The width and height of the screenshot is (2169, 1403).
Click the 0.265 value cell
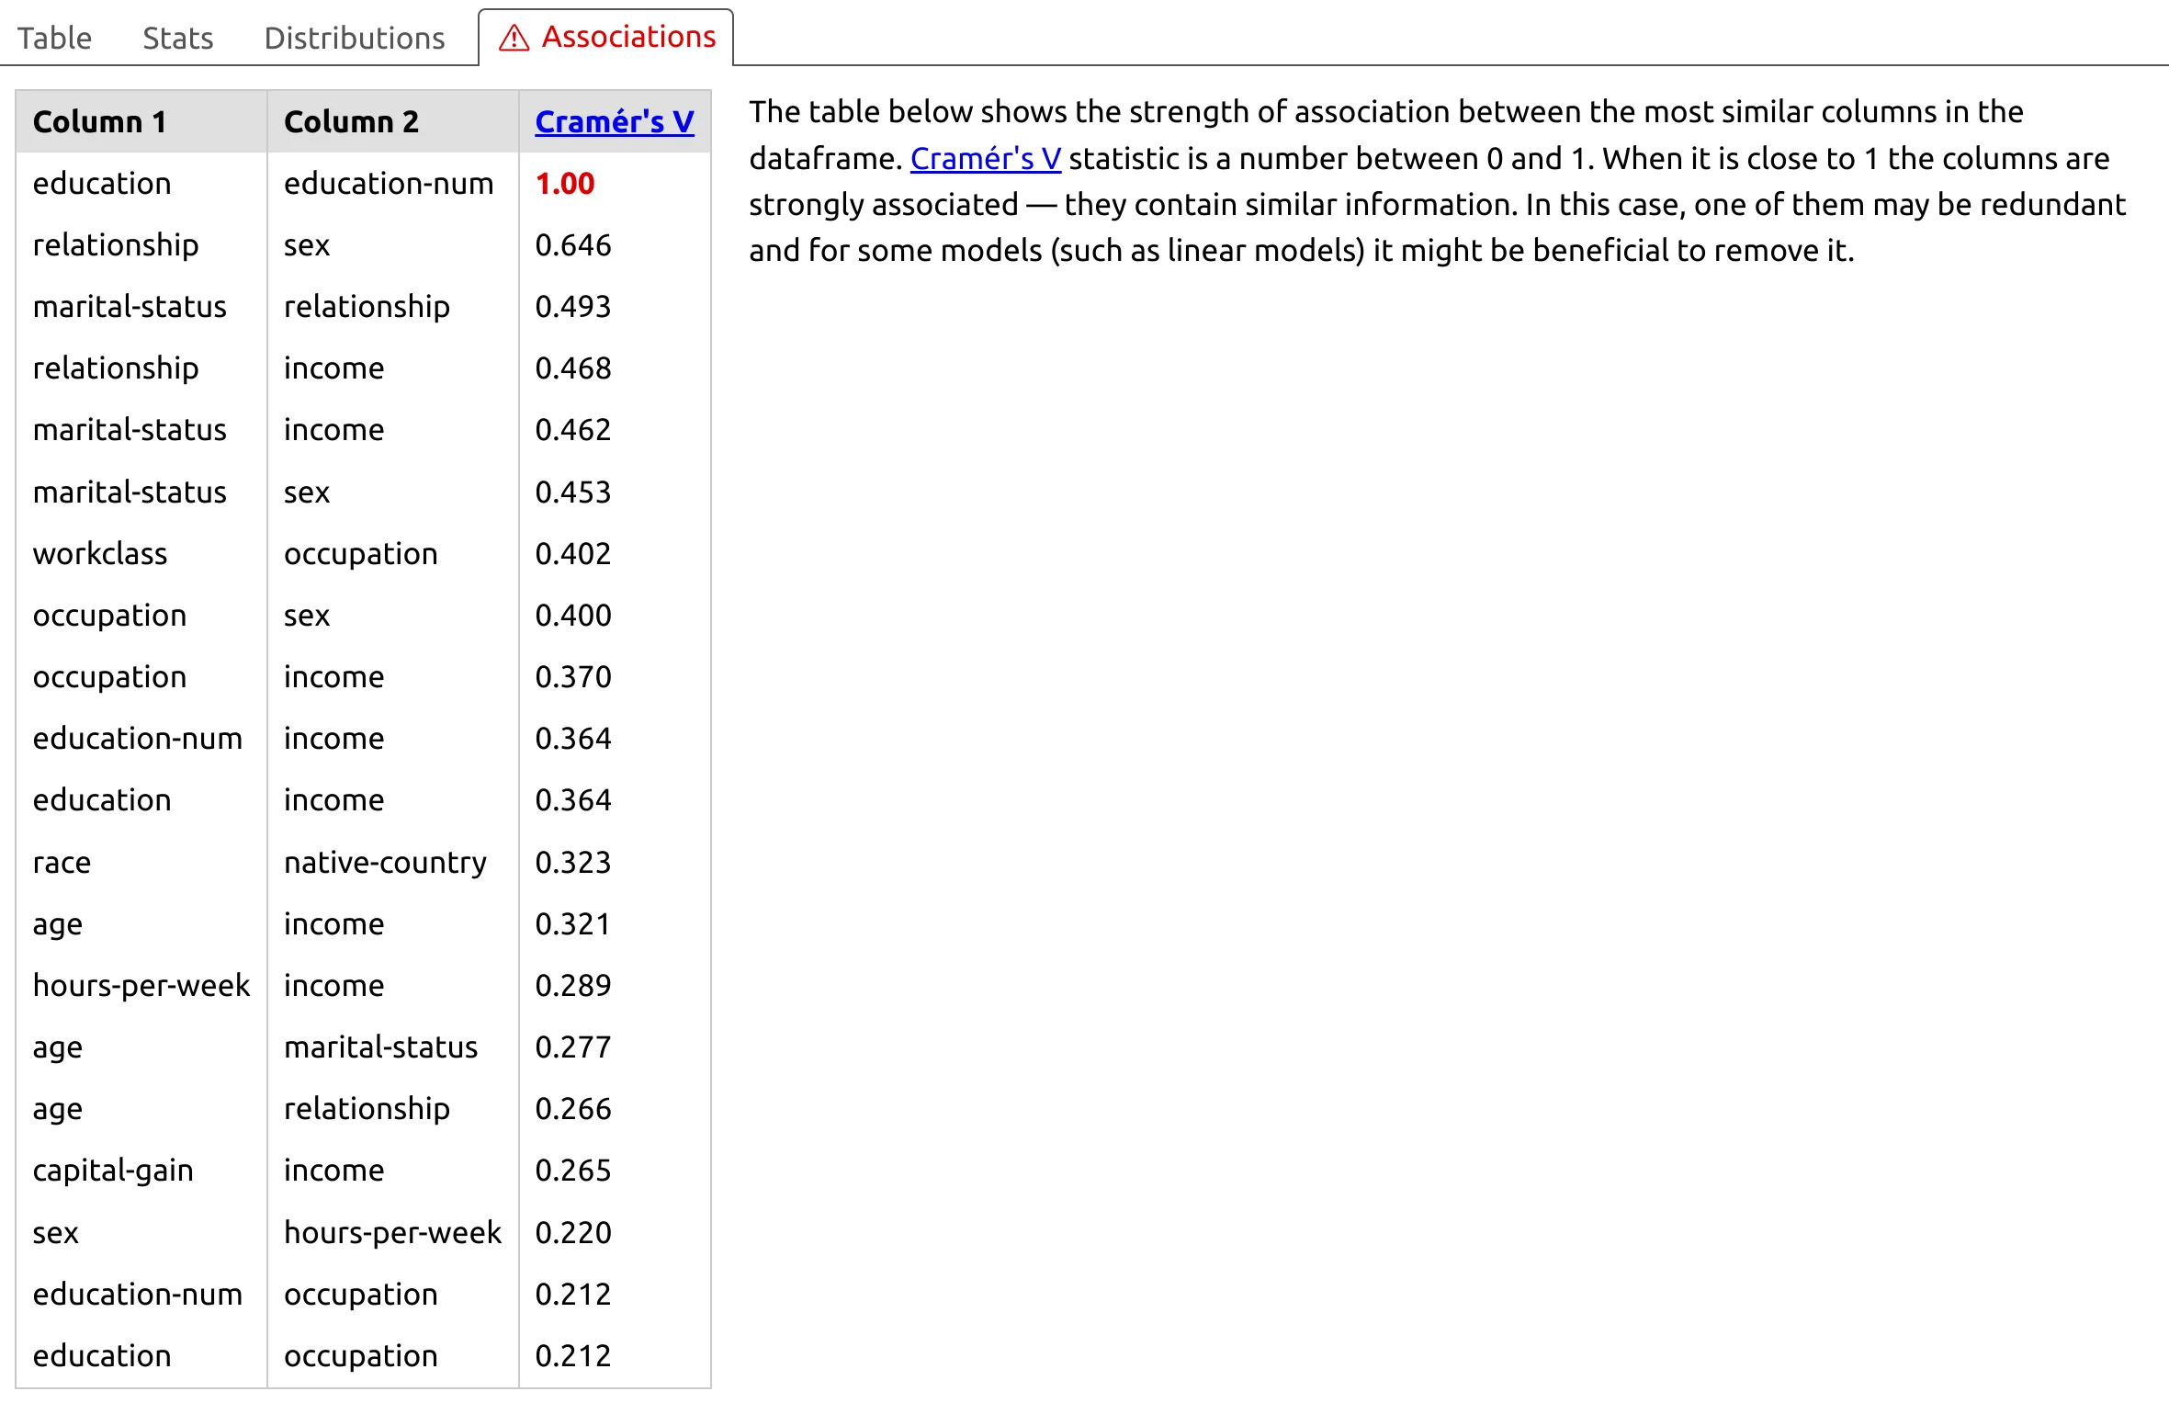click(573, 1170)
